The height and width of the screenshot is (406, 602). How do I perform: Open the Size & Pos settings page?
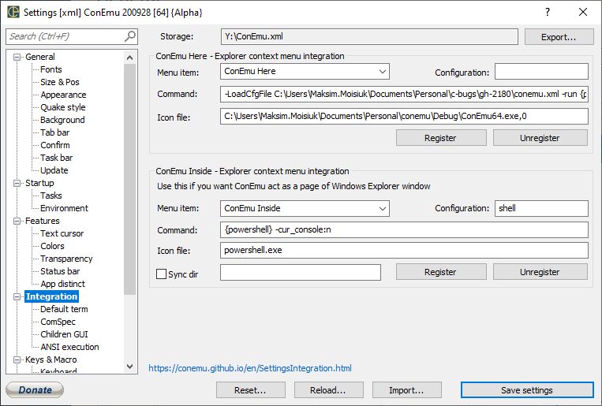tap(60, 82)
